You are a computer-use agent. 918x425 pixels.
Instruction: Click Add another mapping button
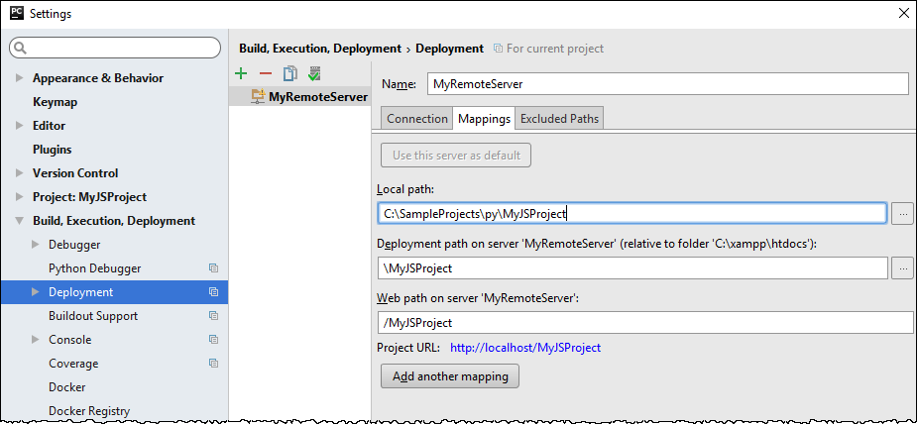450,375
